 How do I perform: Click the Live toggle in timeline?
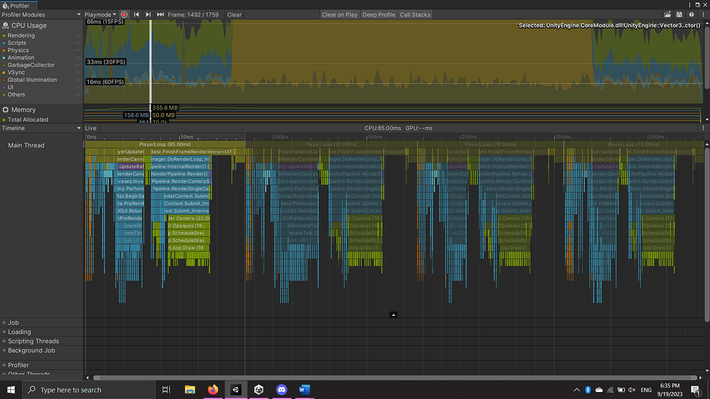click(91, 127)
